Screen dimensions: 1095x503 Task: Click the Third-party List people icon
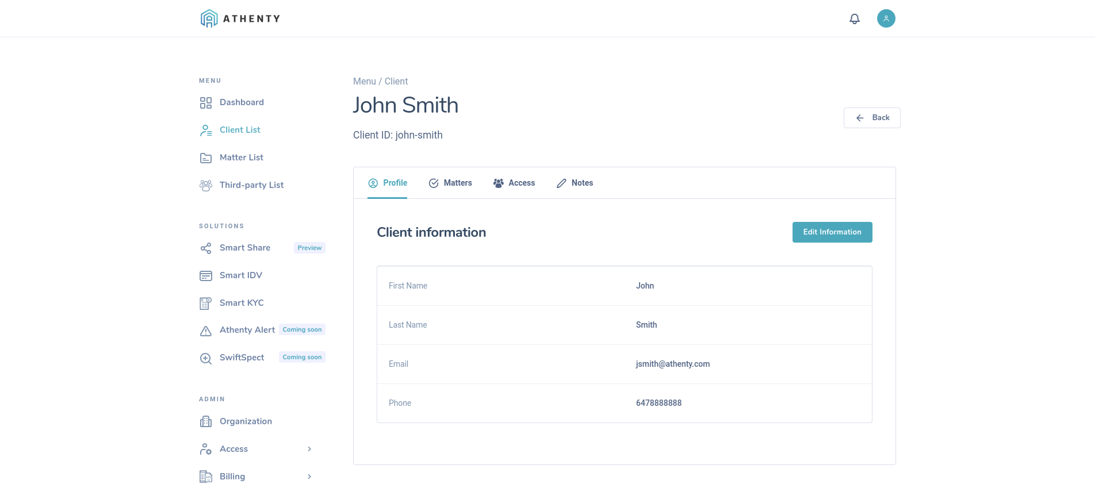click(206, 185)
